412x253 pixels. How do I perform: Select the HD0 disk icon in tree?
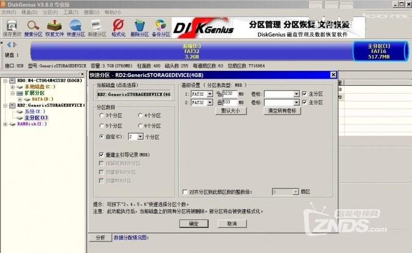pos(12,81)
